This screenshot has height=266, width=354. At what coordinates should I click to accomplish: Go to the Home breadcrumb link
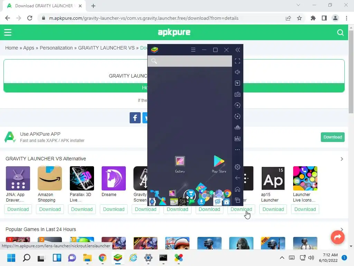(11, 48)
